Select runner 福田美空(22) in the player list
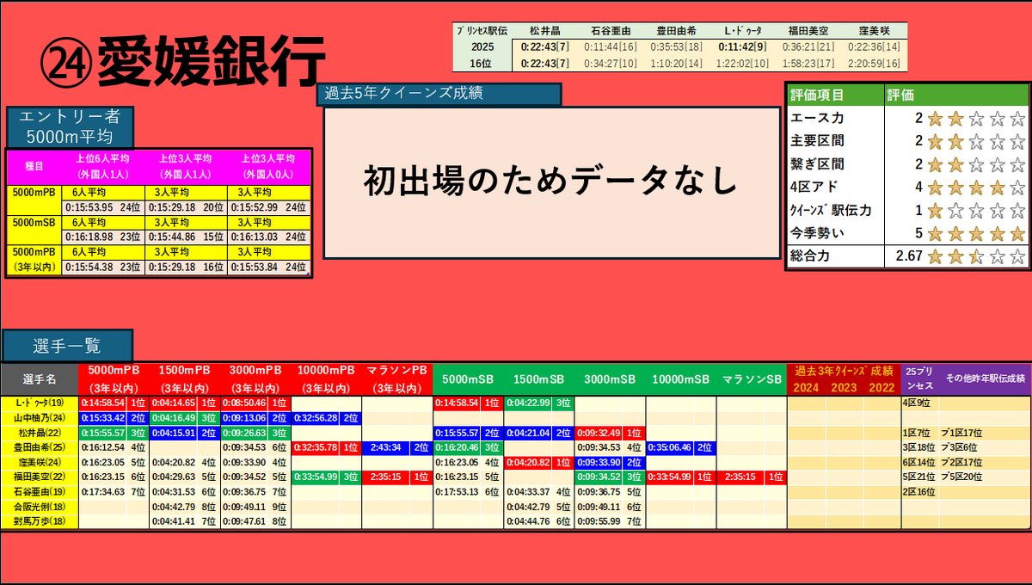Screen dimensions: 1032x585 (x=40, y=477)
